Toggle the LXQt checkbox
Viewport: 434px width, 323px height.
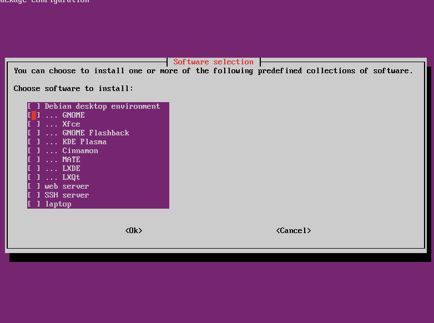pyautogui.click(x=34, y=177)
